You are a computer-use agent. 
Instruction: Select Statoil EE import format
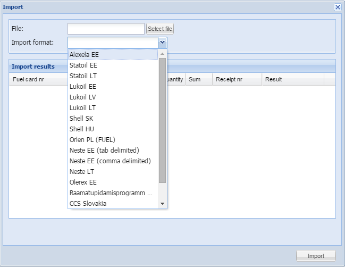pos(83,65)
